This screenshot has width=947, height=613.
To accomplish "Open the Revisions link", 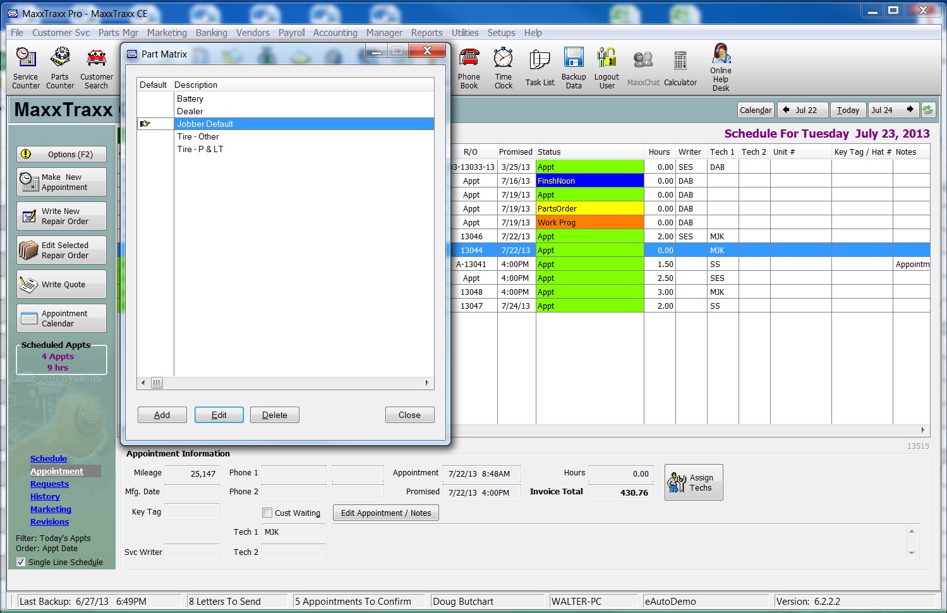I will click(x=49, y=522).
